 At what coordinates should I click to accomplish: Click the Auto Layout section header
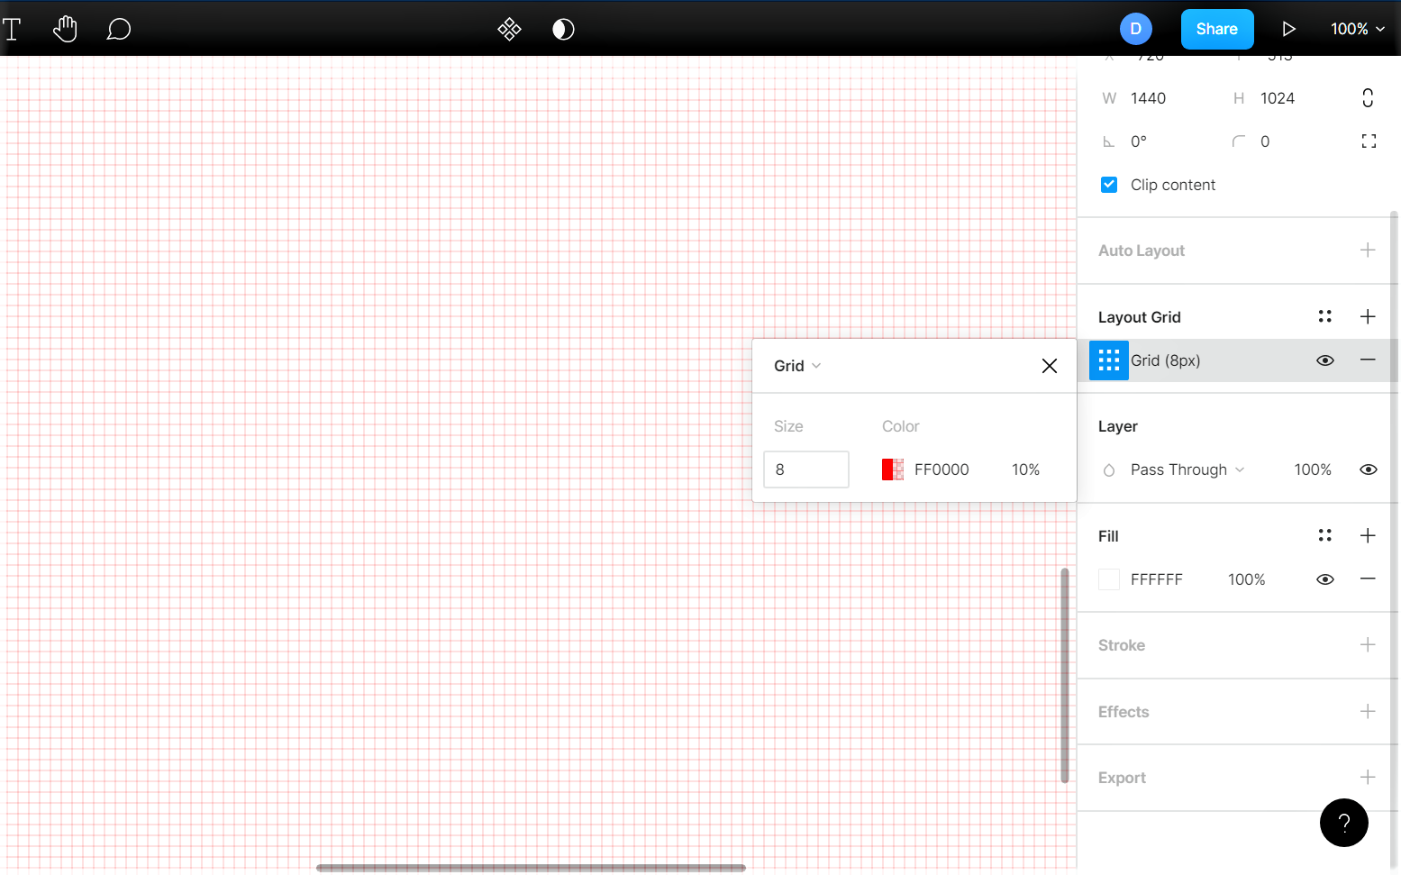pos(1142,251)
